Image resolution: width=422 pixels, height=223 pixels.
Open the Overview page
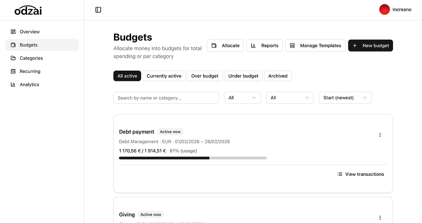[42, 32]
